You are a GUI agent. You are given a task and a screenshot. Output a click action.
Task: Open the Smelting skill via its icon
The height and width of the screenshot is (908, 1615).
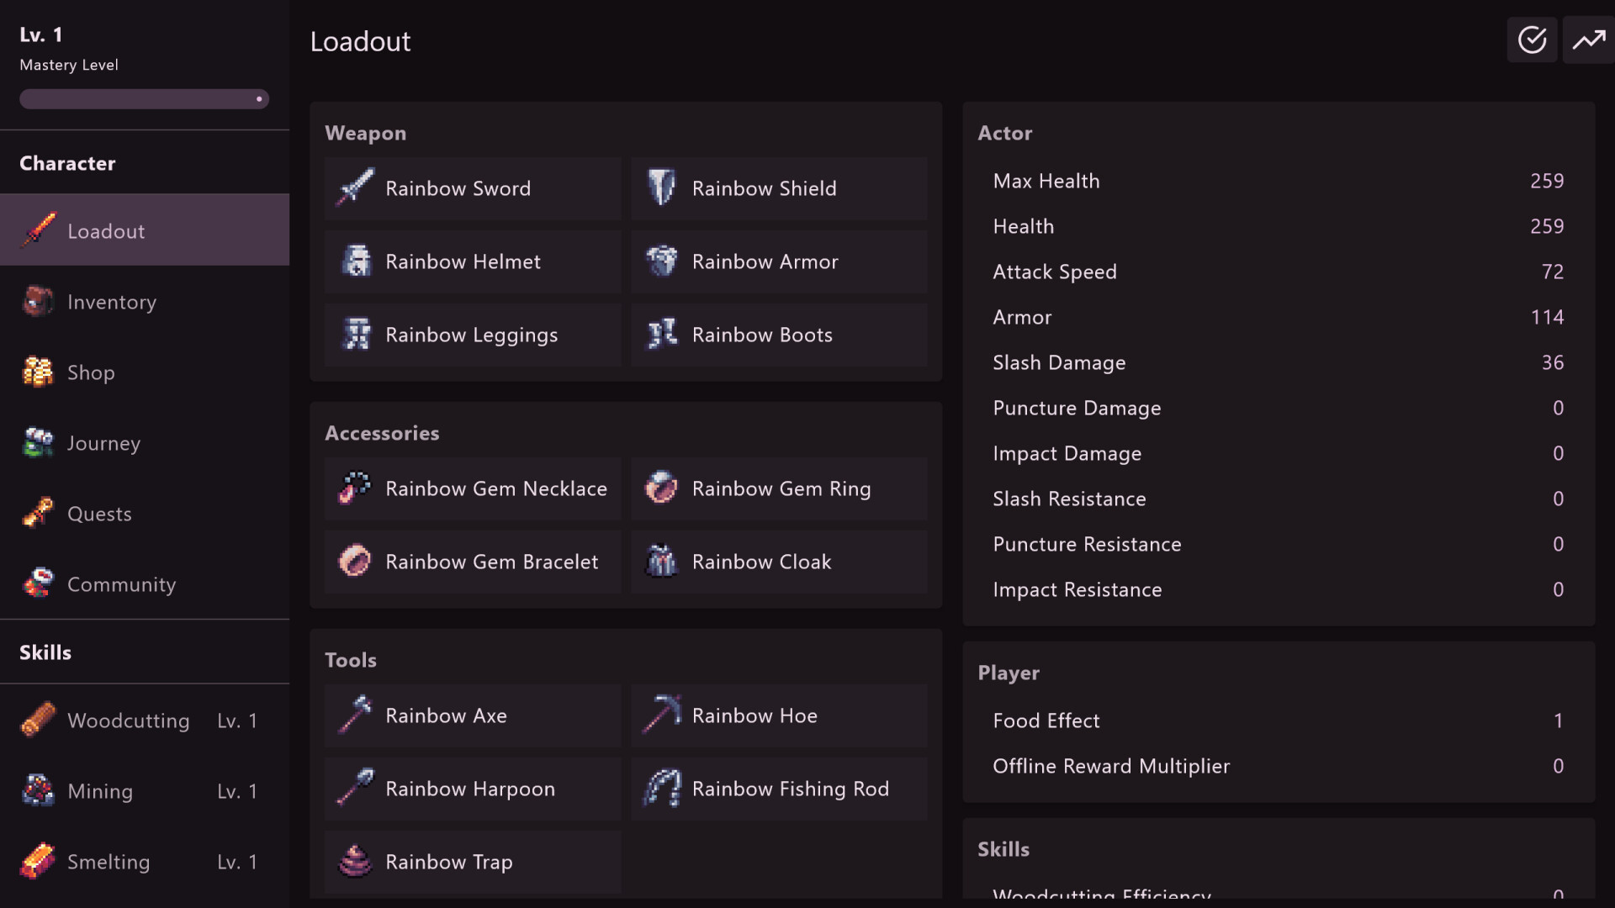pos(37,861)
